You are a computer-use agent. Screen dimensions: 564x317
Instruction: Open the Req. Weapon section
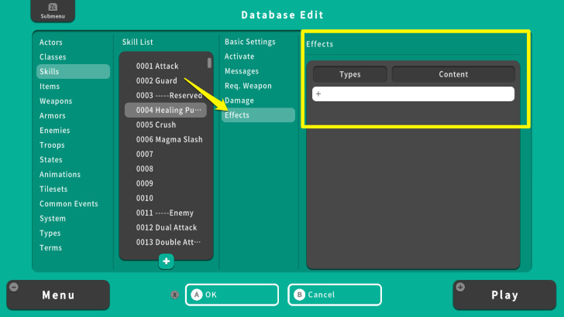click(248, 86)
